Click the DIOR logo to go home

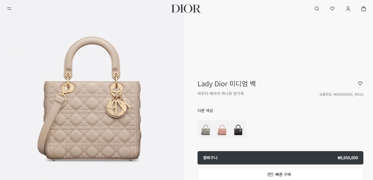(x=186, y=9)
